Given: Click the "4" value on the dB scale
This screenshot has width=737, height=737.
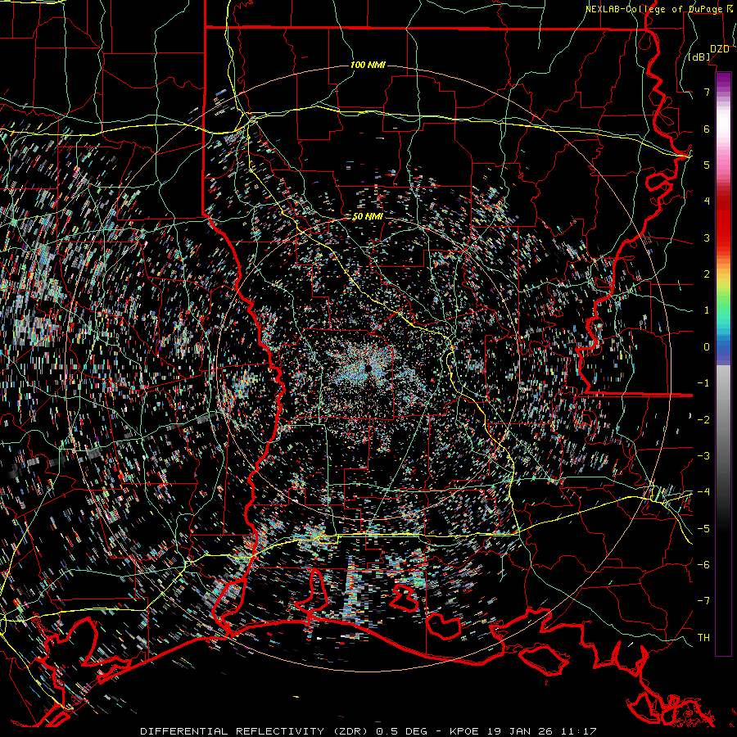Looking at the screenshot, I should (x=707, y=201).
